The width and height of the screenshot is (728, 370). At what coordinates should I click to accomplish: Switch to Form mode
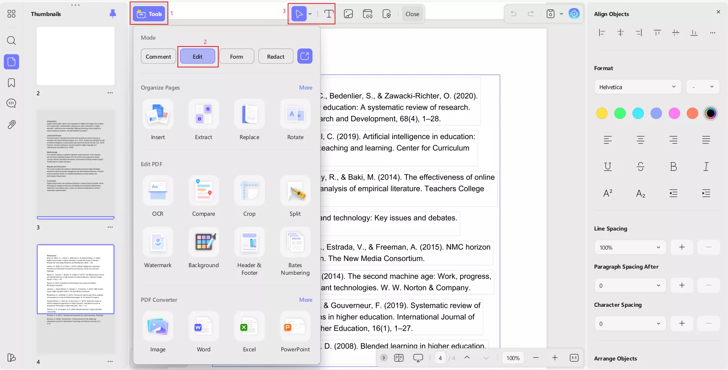click(237, 56)
